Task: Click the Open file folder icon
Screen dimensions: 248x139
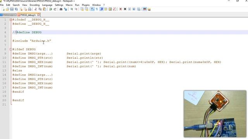Action: (7, 9)
